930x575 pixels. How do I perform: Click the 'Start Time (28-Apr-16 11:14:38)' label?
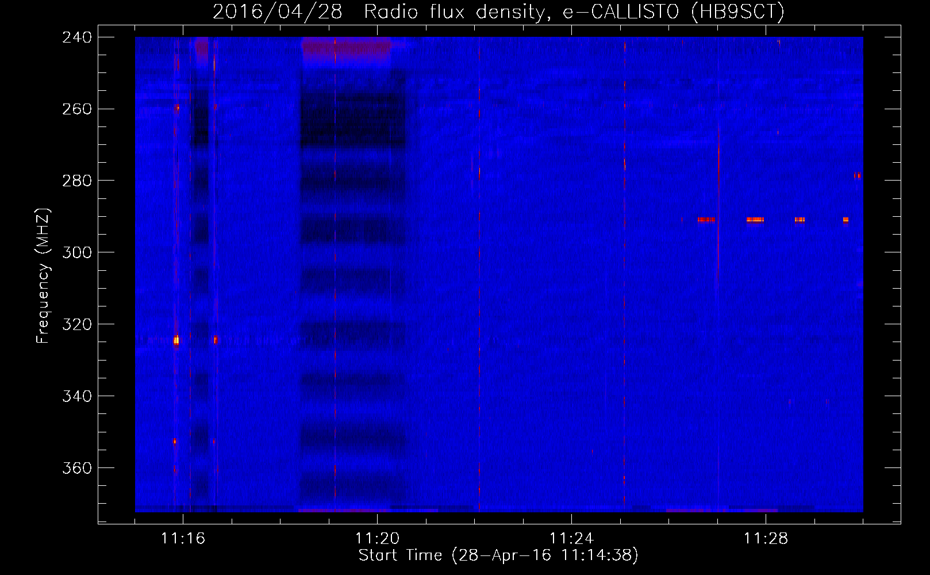[498, 555]
